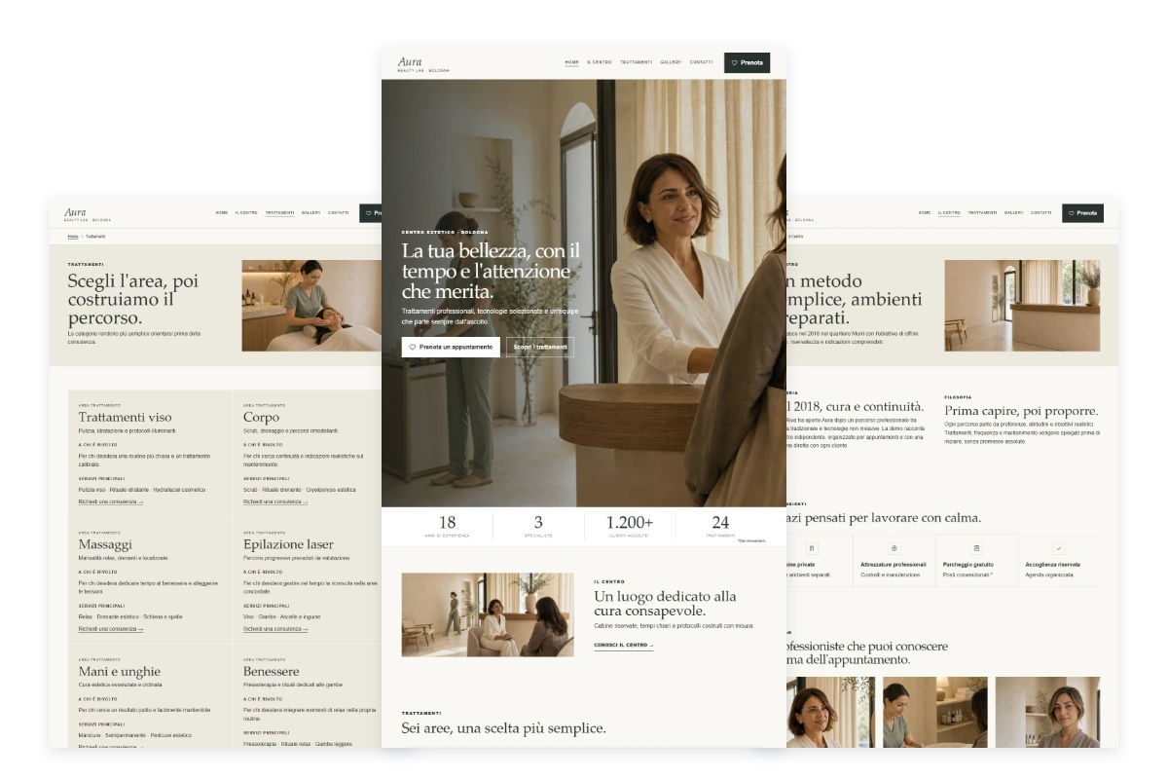
Task: Click 'Richiedi una consulenza' under Corpo
Action: coord(275,501)
